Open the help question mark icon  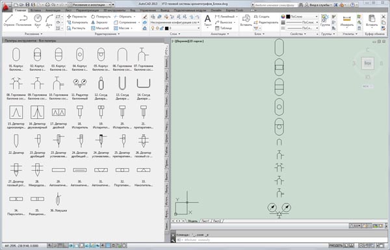[353, 5]
